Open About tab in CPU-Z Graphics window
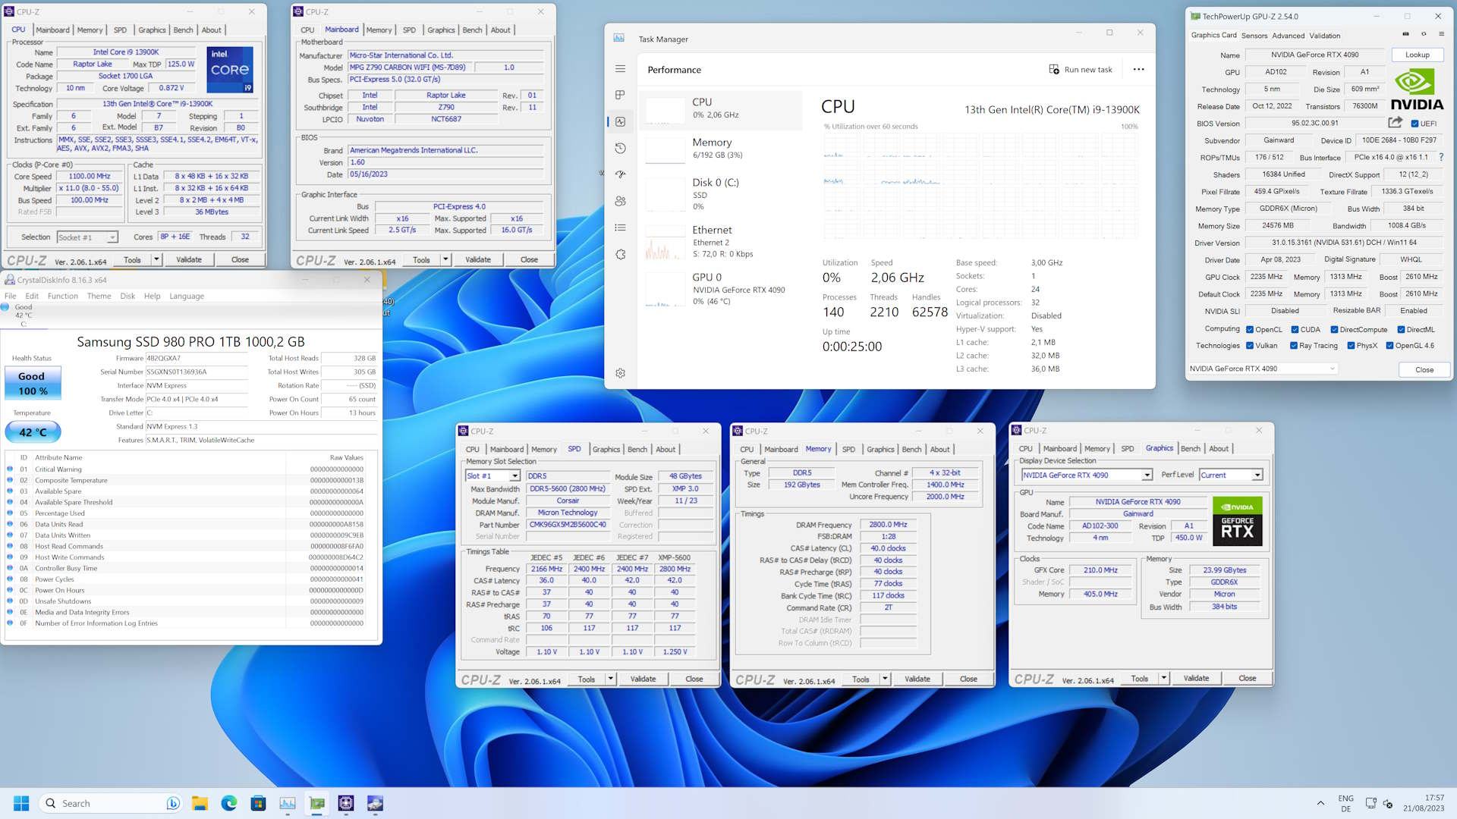1457x819 pixels. coord(1219,449)
